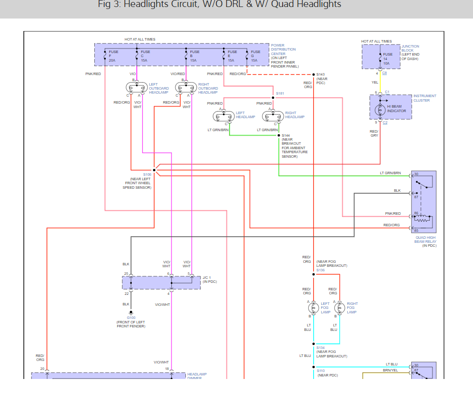Click the Hi Beam Indicator lamp symbol
The height and width of the screenshot is (393, 473).
pyautogui.click(x=380, y=110)
